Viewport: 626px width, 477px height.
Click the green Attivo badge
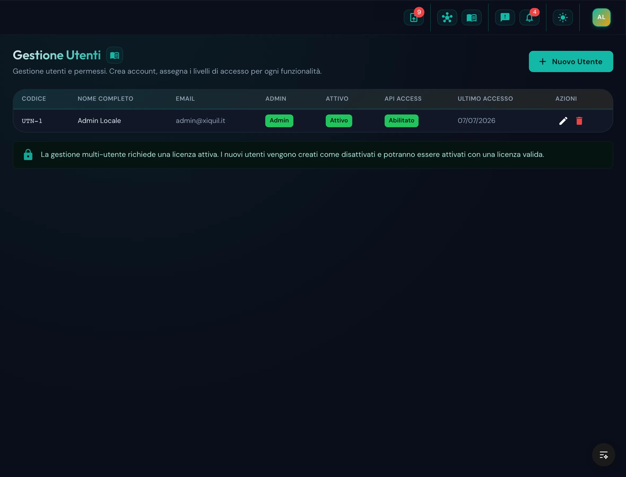tap(339, 121)
